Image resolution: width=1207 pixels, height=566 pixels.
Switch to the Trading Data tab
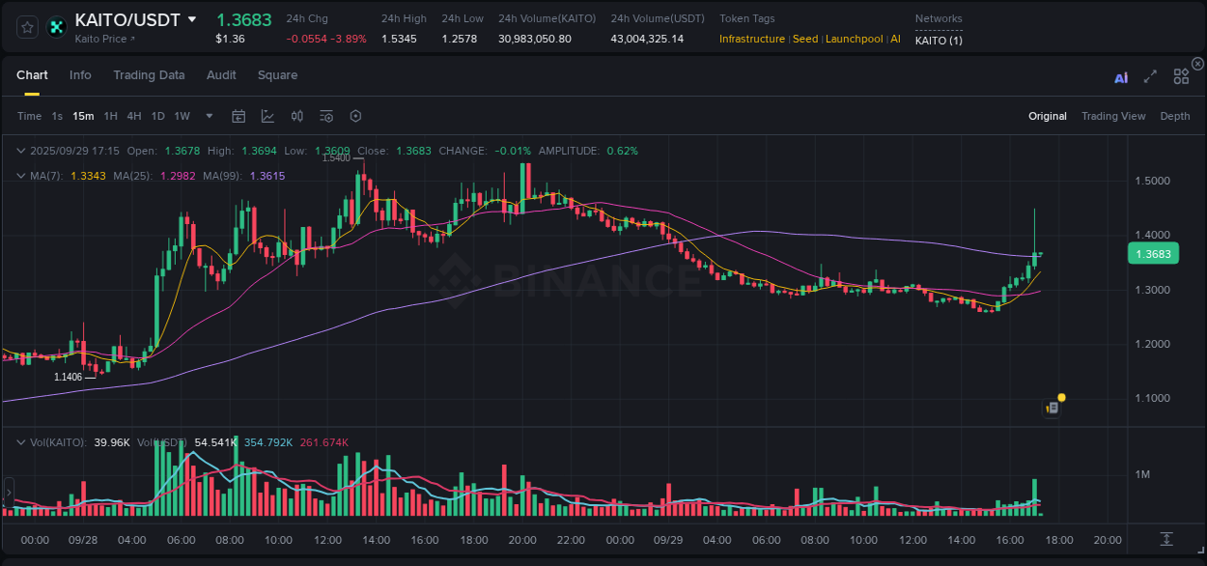149,75
